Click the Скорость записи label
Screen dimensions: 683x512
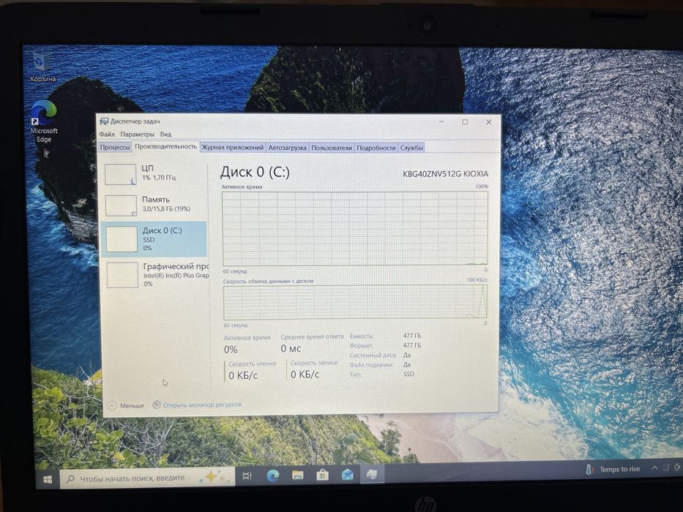click(314, 363)
